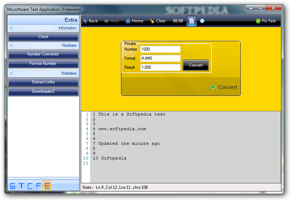Maximize the Musoftware Text Application window

[260, 8]
